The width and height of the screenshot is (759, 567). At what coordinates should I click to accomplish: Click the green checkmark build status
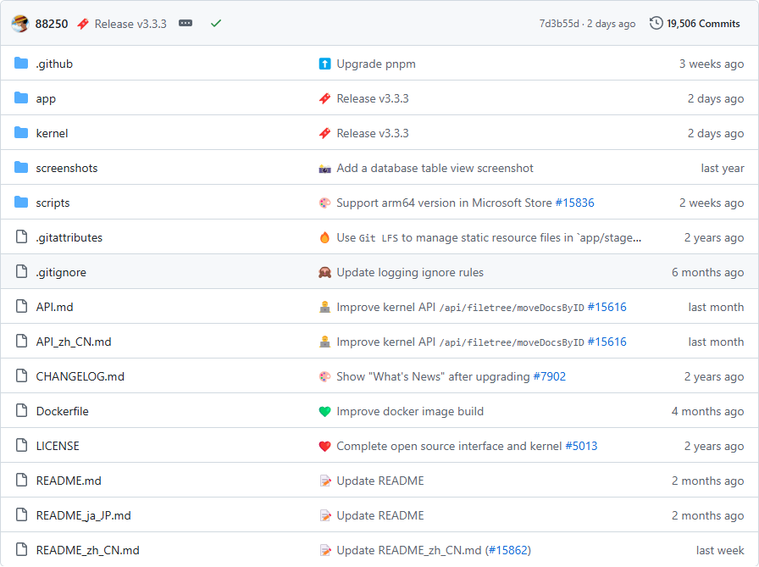click(x=216, y=24)
